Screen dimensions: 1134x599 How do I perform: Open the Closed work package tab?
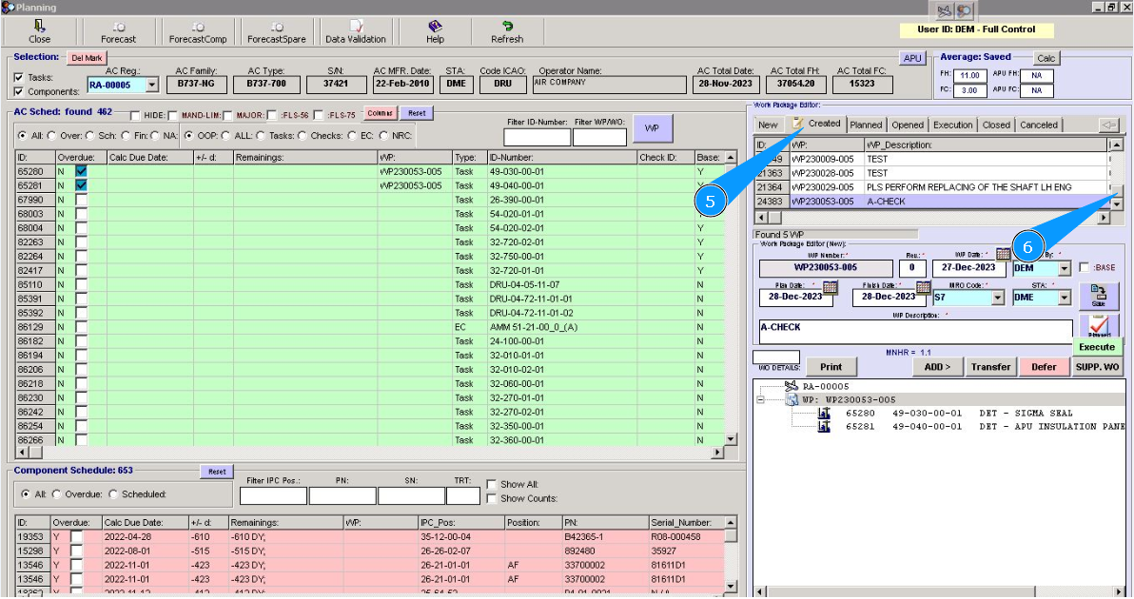[x=996, y=125]
